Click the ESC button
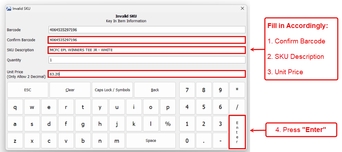 coord(27,90)
